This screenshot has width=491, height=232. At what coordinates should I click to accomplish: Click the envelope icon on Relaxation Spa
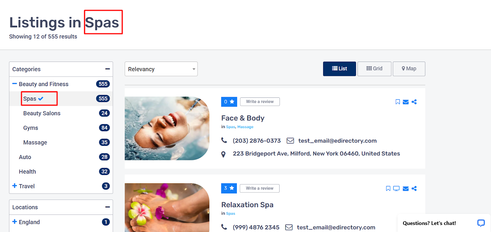tap(406, 188)
